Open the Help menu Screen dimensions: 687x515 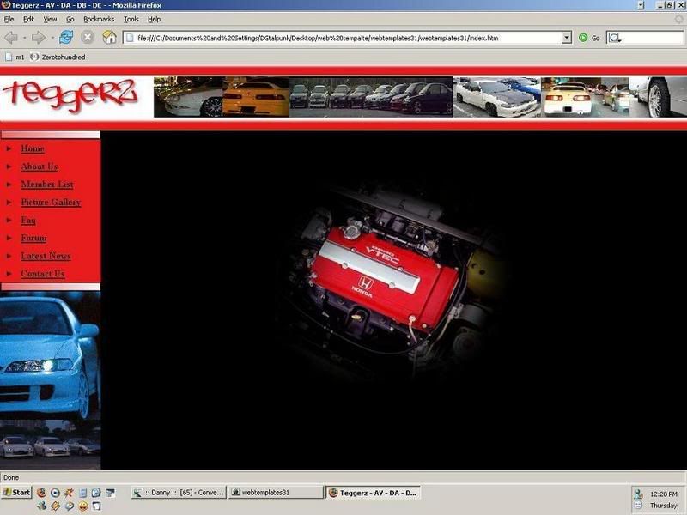point(155,19)
